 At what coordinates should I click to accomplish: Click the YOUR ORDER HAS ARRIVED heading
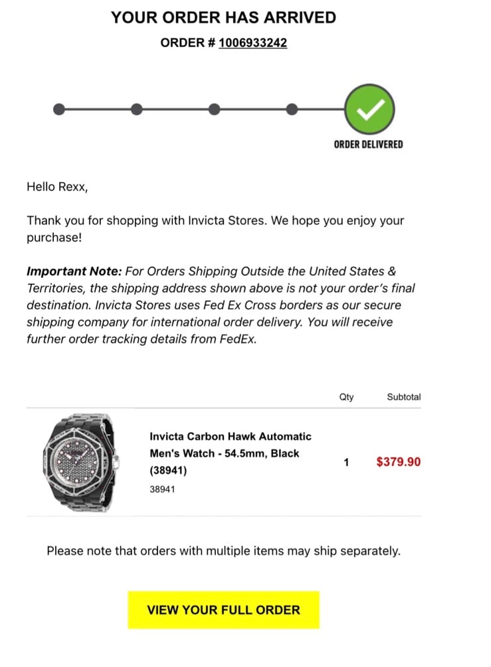[x=223, y=17]
